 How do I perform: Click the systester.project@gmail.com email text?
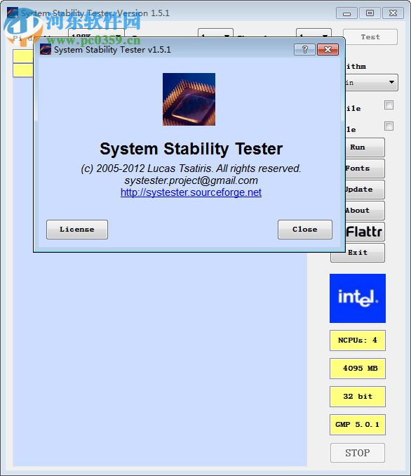coord(191,180)
